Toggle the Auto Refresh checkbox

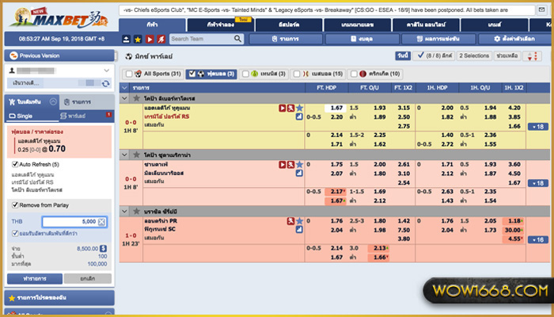coord(15,164)
